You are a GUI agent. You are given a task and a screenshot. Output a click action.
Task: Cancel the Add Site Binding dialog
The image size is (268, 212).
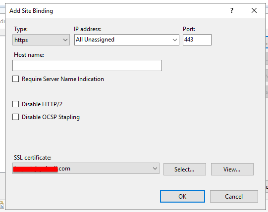coord(234,197)
